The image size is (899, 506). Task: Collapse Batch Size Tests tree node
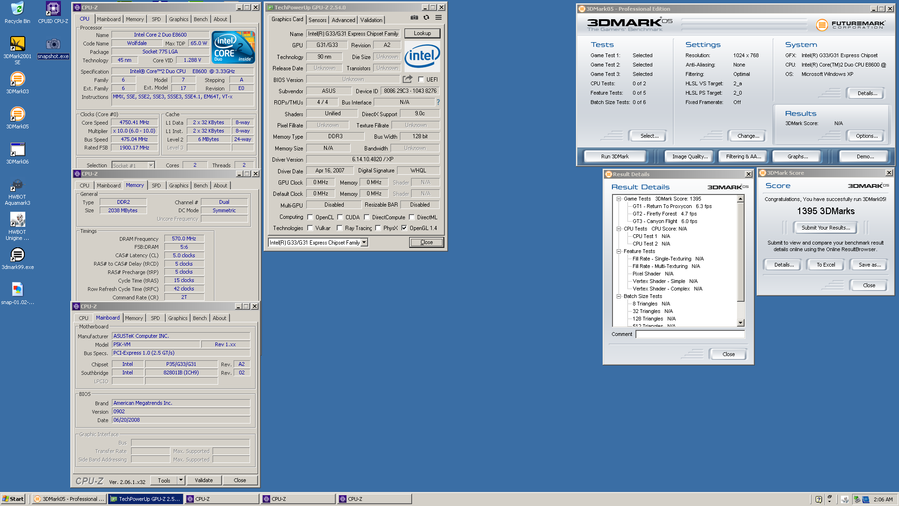[x=619, y=296]
